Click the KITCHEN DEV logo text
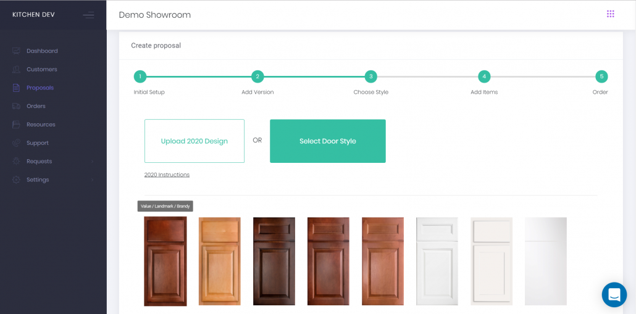 pyautogui.click(x=34, y=15)
